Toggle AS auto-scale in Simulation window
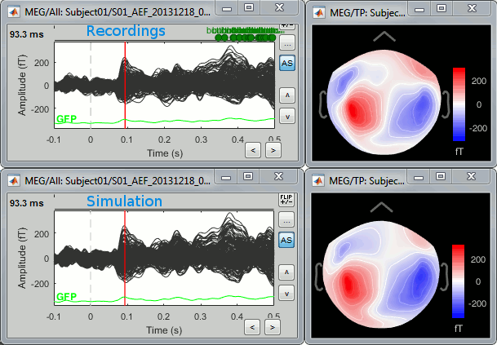497x345 pixels. [x=286, y=240]
